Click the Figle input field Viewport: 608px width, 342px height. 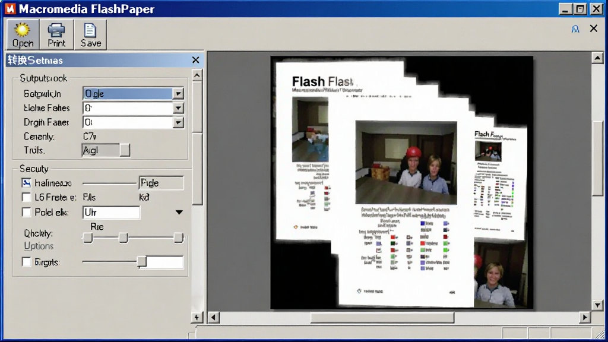(161, 183)
